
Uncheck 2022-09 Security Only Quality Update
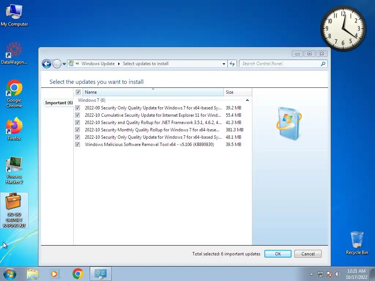tap(78, 108)
